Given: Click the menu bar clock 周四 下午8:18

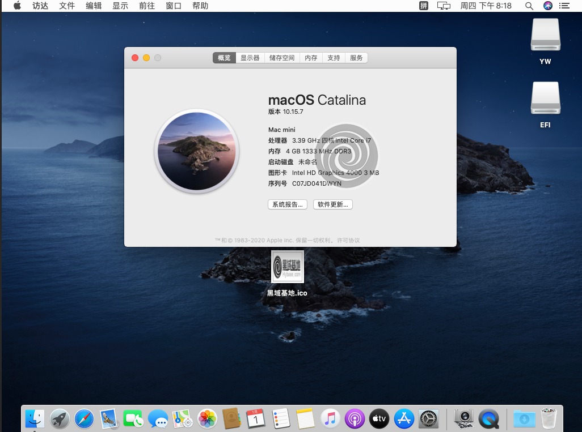Looking at the screenshot, I should 486,6.
